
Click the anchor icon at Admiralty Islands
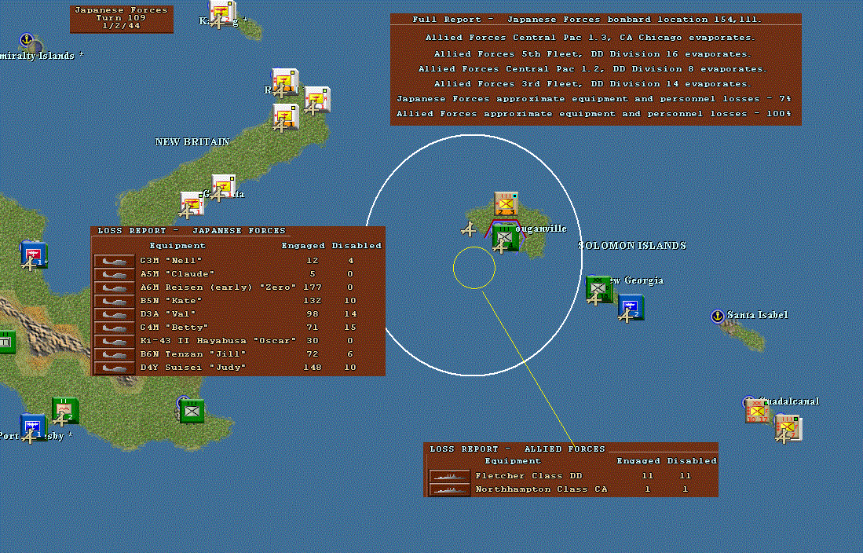[x=27, y=39]
